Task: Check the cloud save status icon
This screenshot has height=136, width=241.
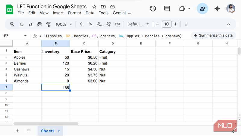Action: (x=112, y=7)
